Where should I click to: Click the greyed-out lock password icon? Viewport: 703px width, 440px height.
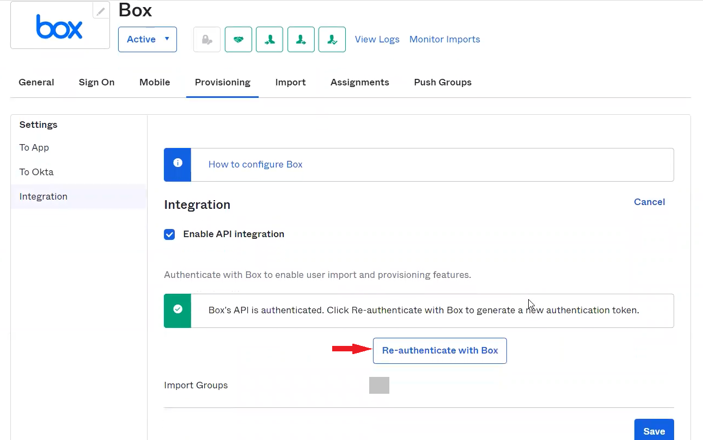[207, 39]
